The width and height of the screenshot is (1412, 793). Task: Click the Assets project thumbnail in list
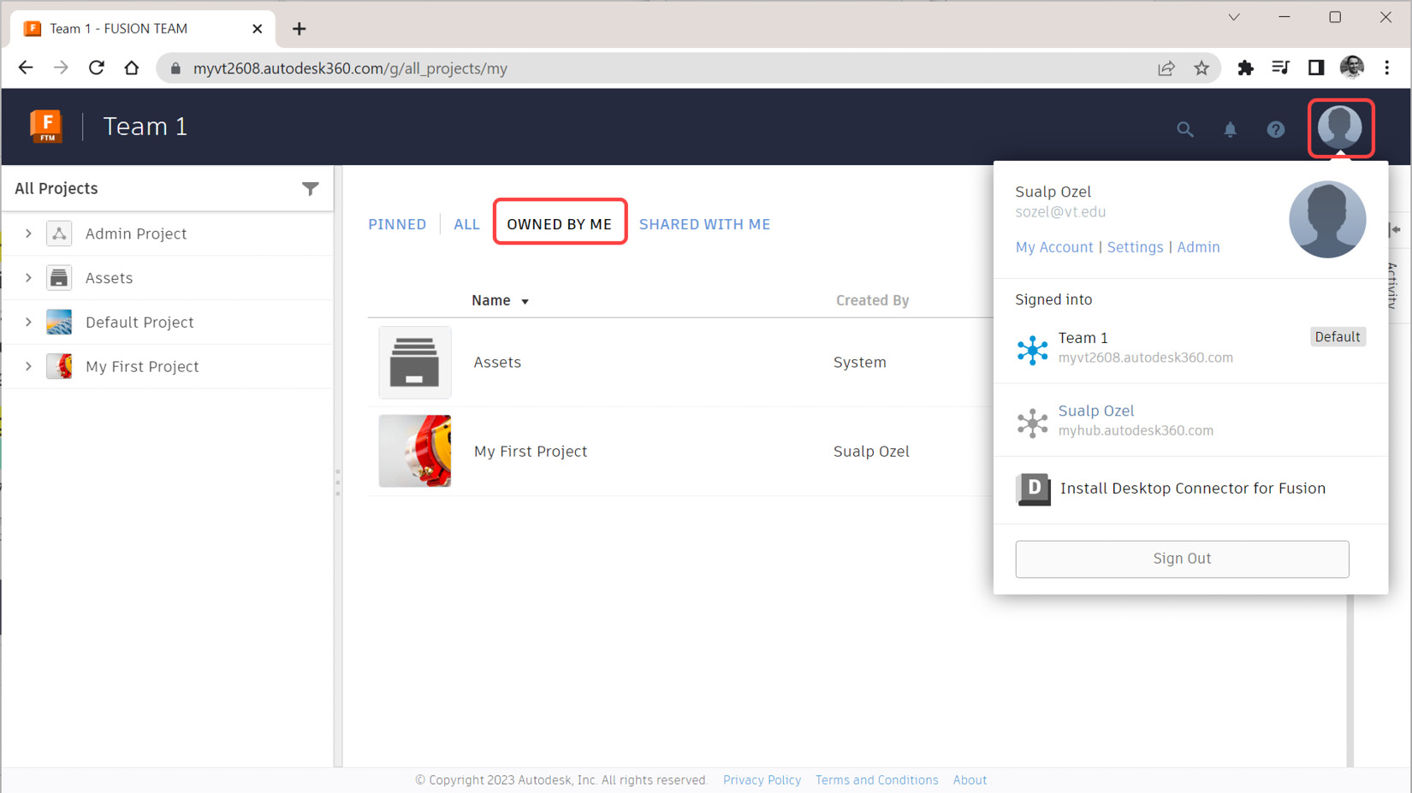tap(415, 363)
